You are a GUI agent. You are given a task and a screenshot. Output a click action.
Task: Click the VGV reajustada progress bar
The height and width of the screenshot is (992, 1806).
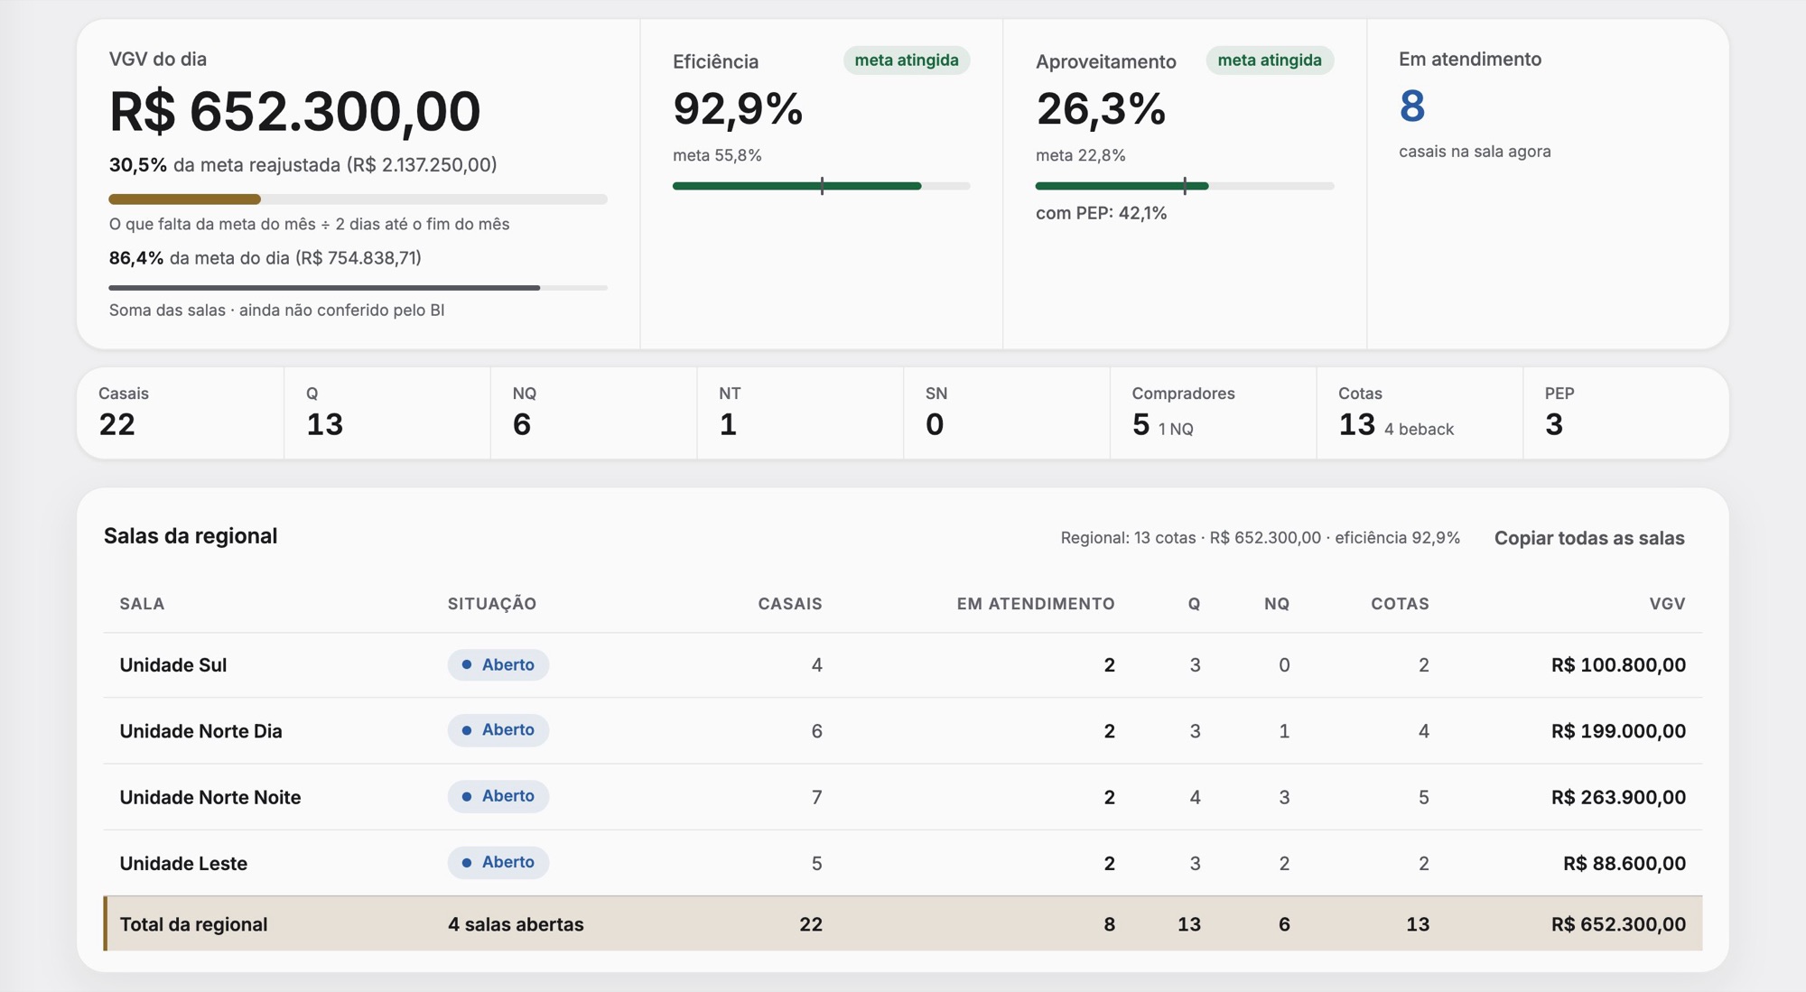(x=358, y=199)
